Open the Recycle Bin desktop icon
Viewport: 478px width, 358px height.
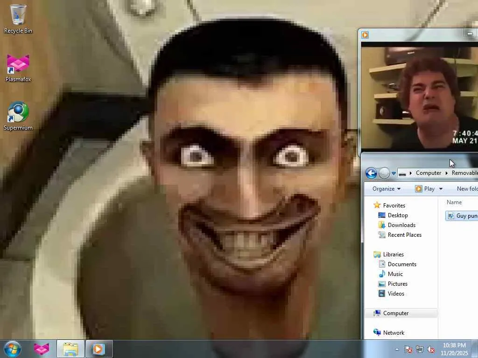[18, 19]
